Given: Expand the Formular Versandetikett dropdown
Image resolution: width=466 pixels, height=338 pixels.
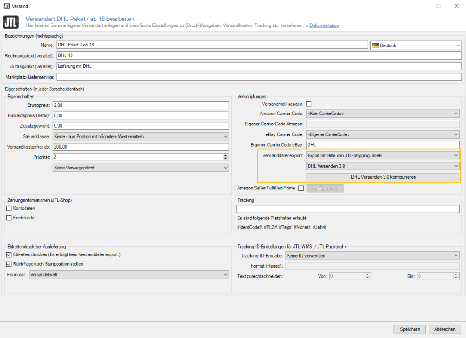Looking at the screenshot, I should pyautogui.click(x=129, y=274).
